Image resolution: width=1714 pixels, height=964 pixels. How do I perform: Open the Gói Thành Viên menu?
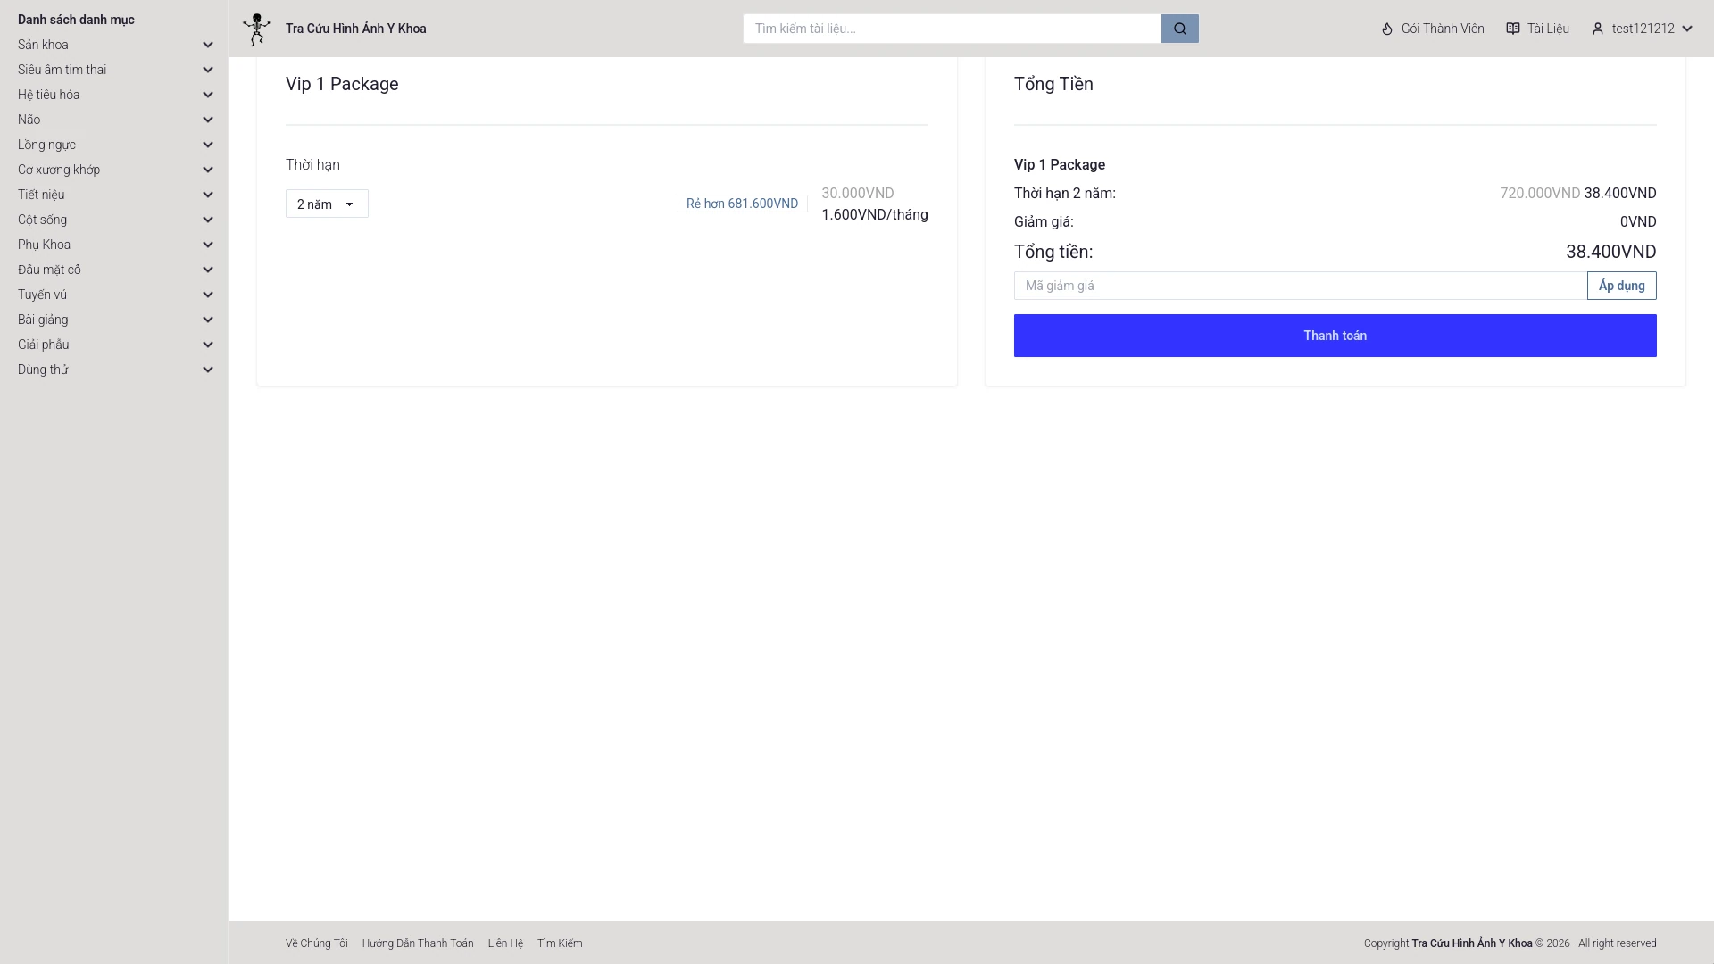[1442, 29]
